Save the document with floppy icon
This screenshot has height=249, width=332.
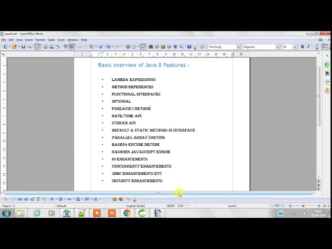click(23, 47)
